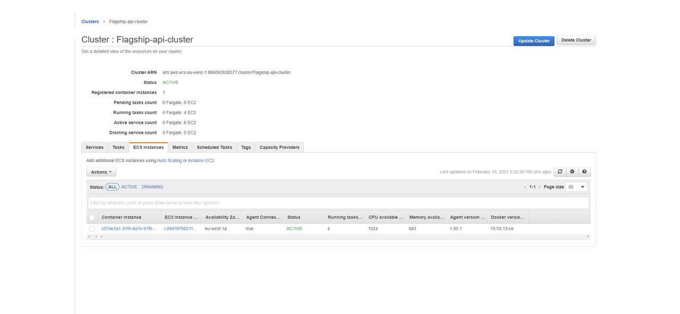Viewport: 680px width, 314px height.
Task: Filter status by DRAINING
Action: pos(152,187)
